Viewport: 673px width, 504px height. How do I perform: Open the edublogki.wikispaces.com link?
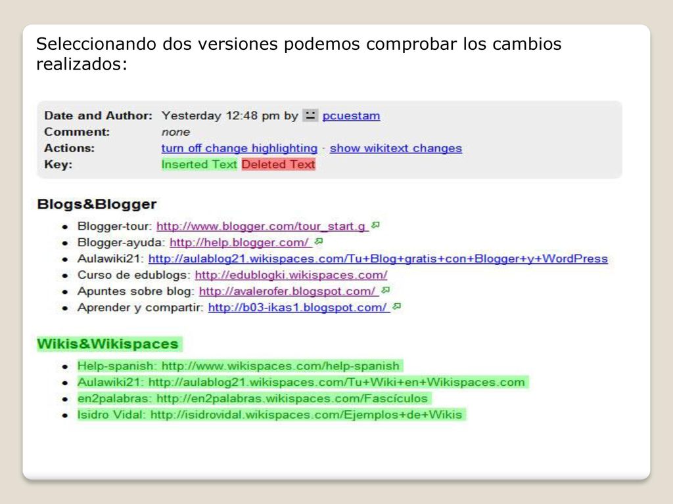pyautogui.click(x=291, y=275)
